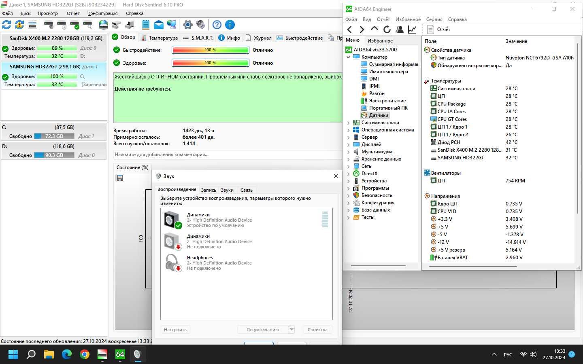
Task: Click the Свойства button in Звук dialog
Action: tap(317, 330)
